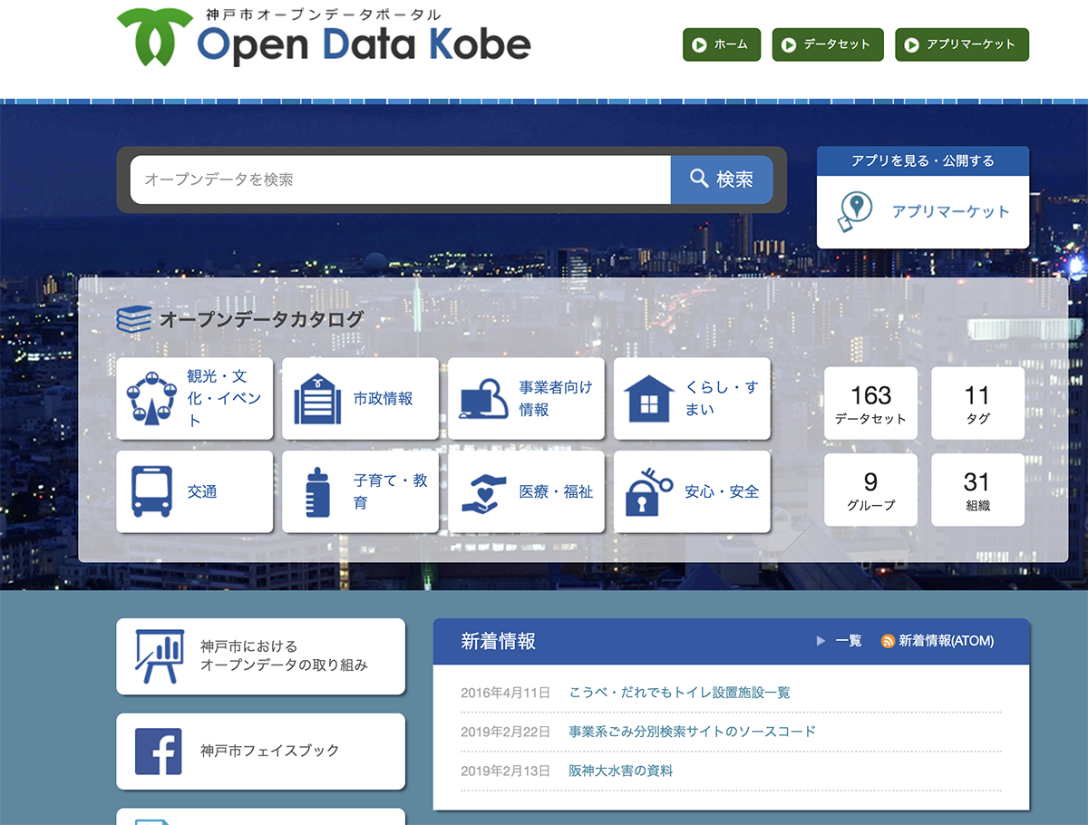Click the house icon for くらし・すまい
Viewport: 1088px width, 825px height.
pyautogui.click(x=649, y=398)
